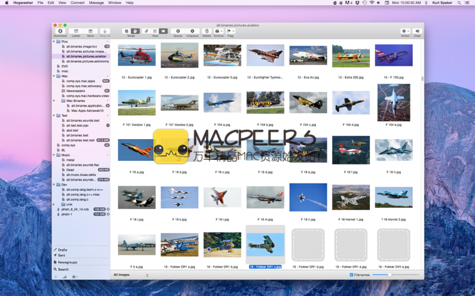Click the Download toolbar icon
Viewport: 475px width, 296px height.
[60, 31]
